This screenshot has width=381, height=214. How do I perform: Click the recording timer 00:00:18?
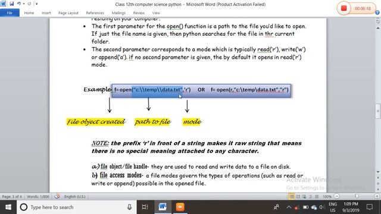363,8
